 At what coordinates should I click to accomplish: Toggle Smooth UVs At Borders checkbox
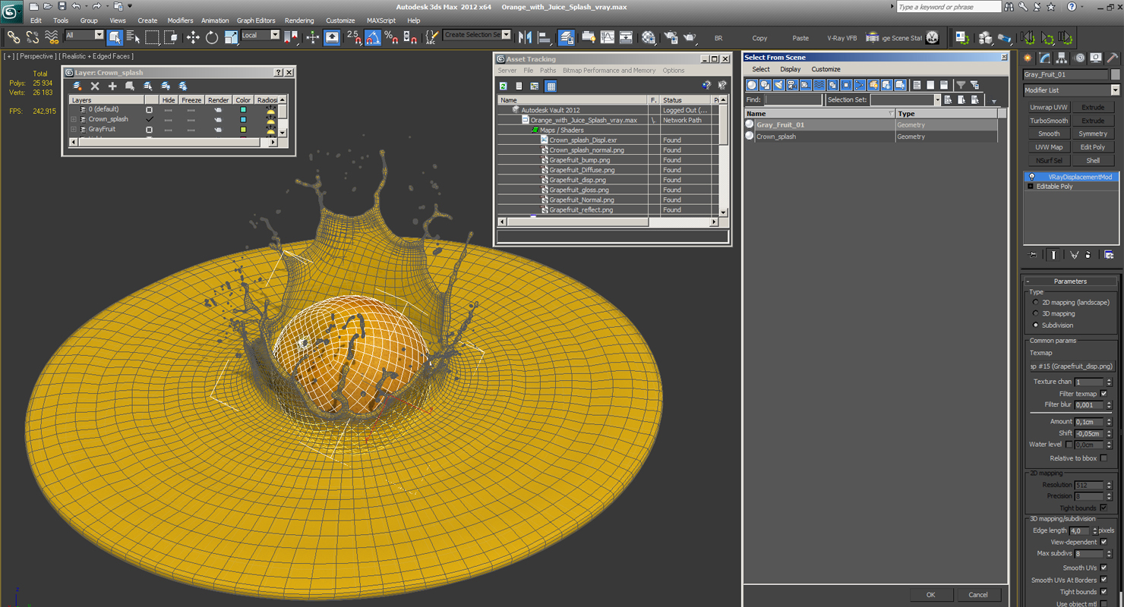tap(1104, 580)
